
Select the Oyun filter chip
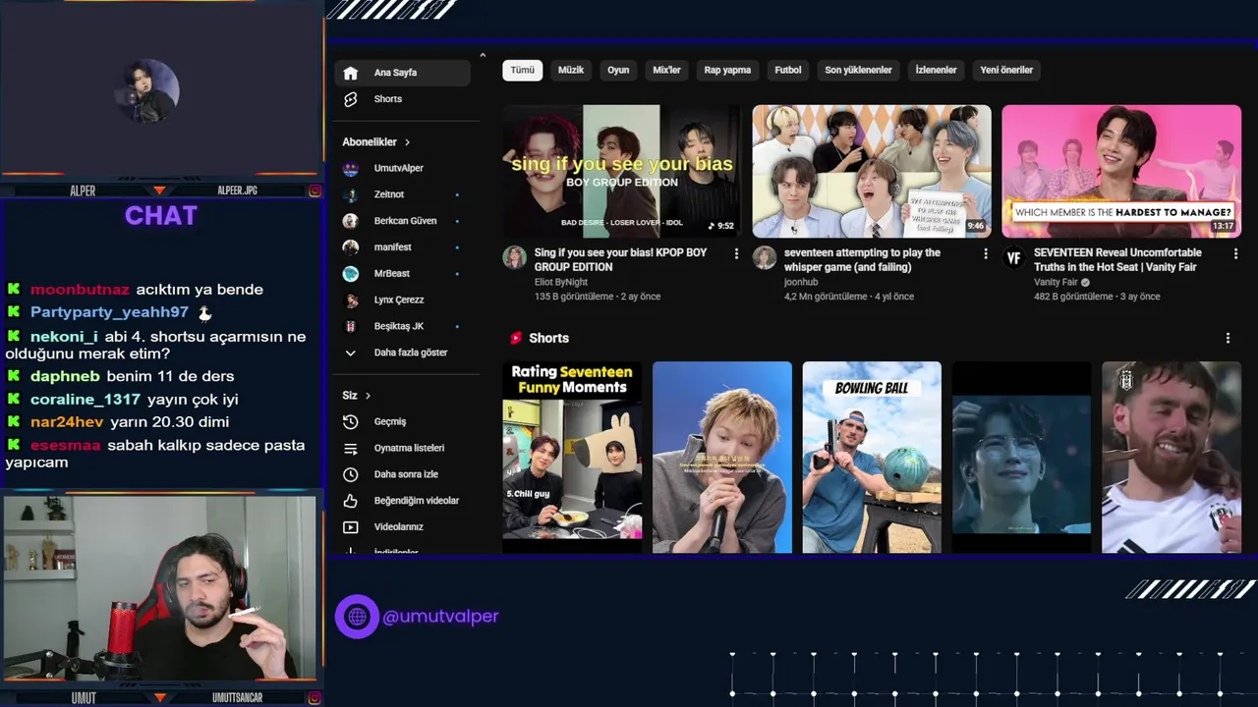[618, 70]
